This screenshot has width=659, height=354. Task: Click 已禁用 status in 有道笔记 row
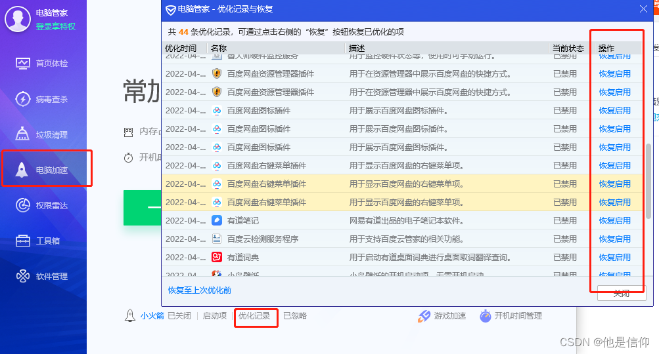[565, 221]
